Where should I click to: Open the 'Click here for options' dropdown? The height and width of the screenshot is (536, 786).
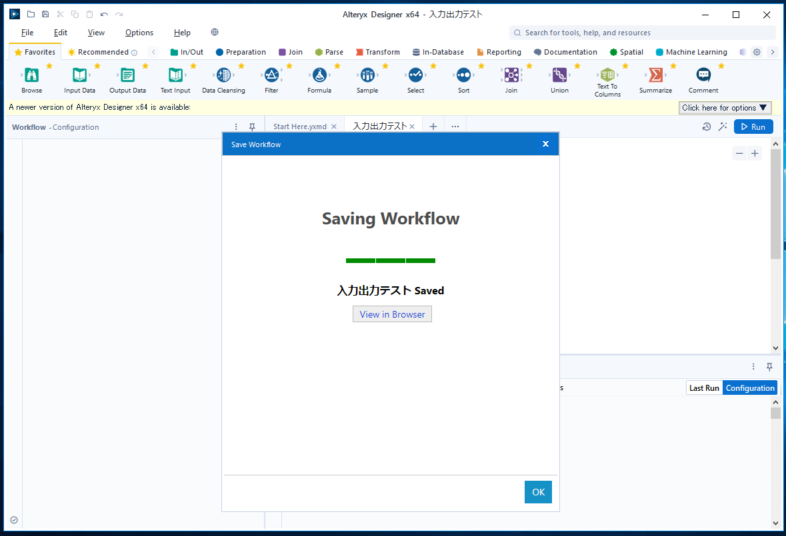tap(725, 107)
